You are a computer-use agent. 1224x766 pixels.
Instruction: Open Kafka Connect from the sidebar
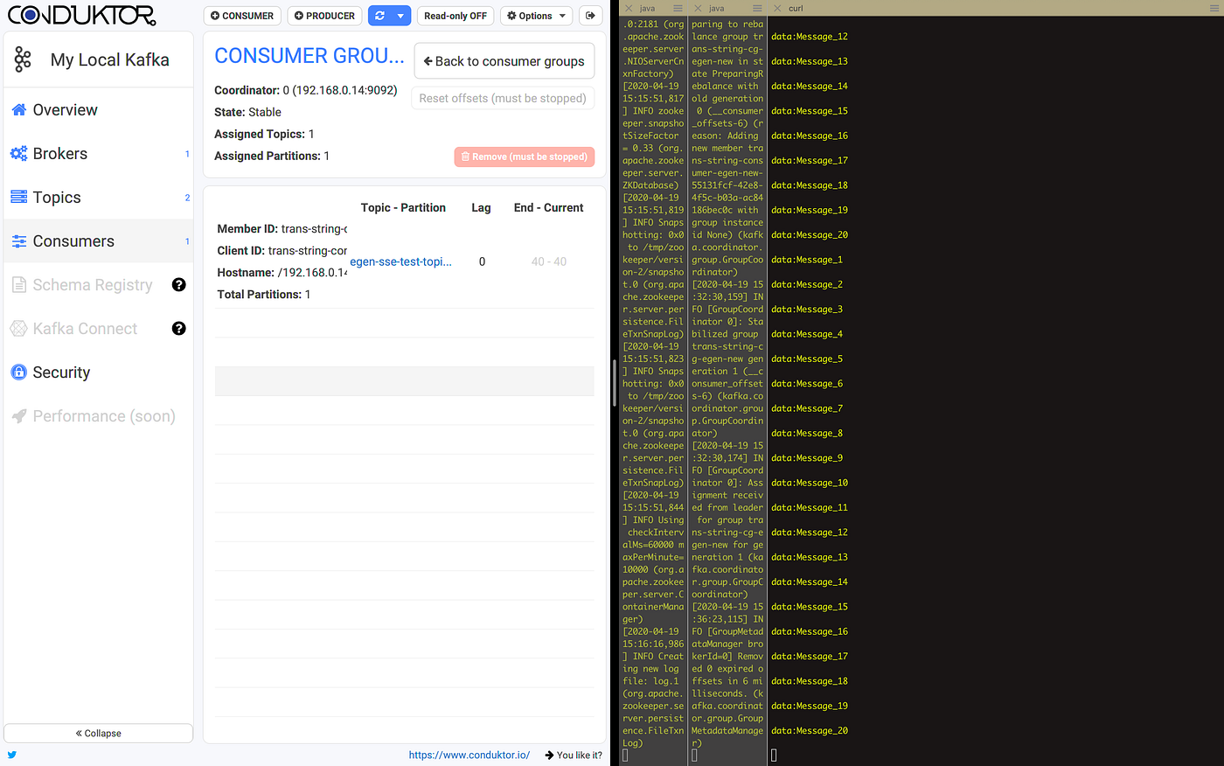17,328
